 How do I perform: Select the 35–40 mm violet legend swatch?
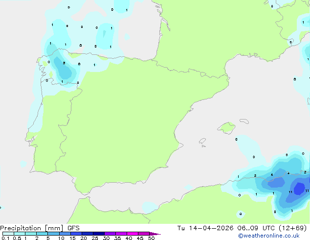click(x=121, y=234)
